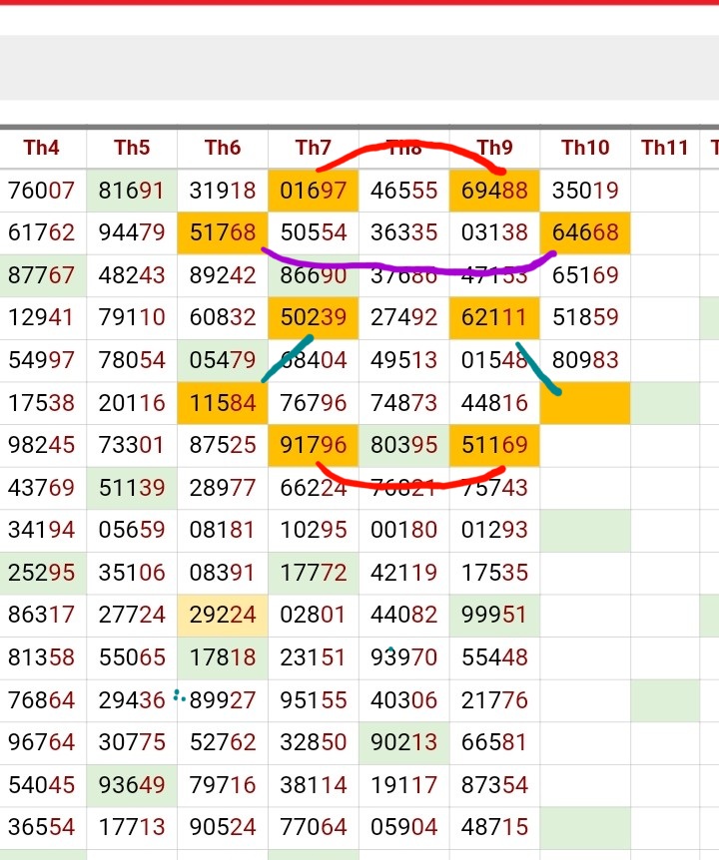Click the green cell 80395

coord(403,444)
